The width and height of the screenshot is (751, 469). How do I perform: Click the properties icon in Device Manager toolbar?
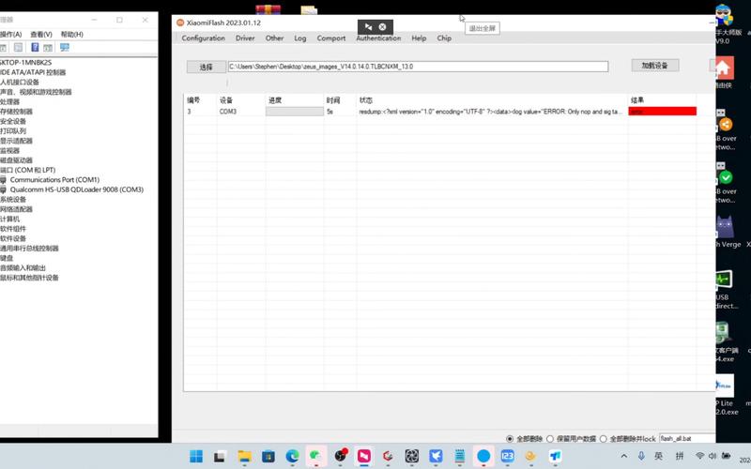pyautogui.click(x=18, y=47)
